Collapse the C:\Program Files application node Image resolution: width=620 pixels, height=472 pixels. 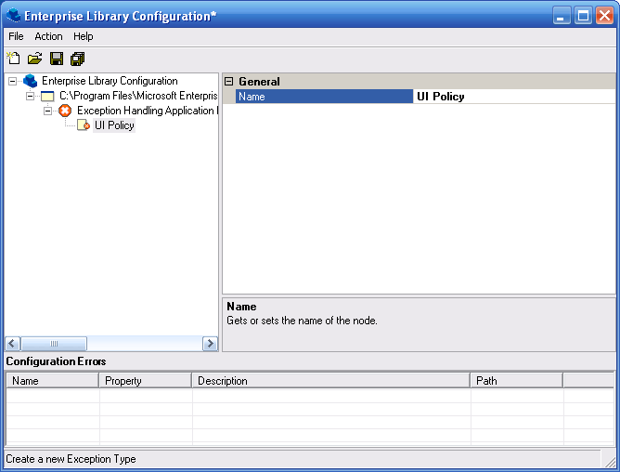pyautogui.click(x=31, y=96)
